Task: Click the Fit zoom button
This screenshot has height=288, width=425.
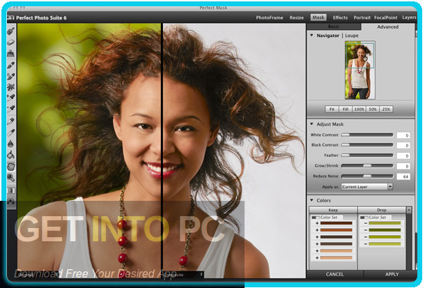Action: click(332, 109)
